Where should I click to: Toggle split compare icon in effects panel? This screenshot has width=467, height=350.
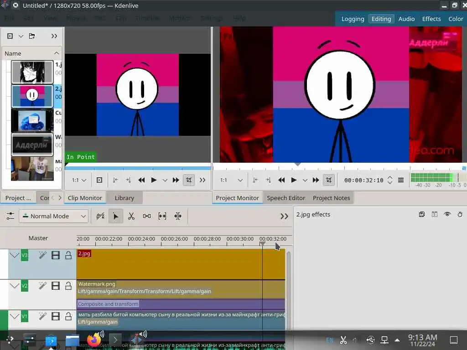(435, 214)
